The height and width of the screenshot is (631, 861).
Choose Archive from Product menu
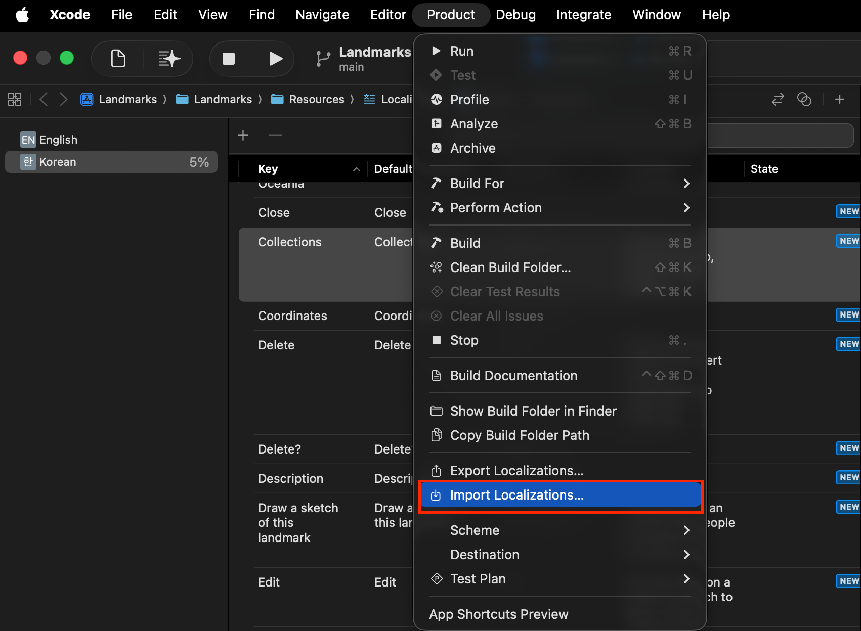560,148
